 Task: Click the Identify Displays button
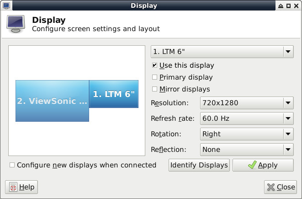(x=199, y=165)
